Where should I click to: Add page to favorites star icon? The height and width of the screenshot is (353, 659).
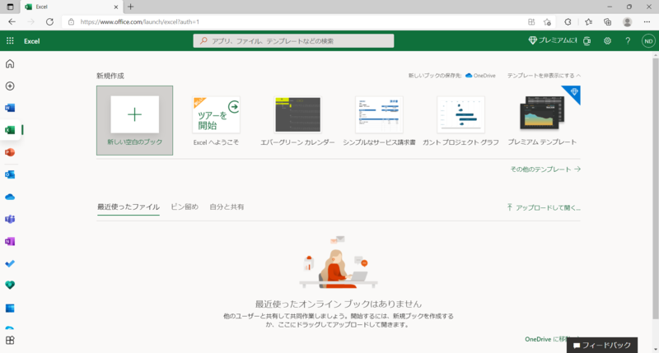coord(547,22)
